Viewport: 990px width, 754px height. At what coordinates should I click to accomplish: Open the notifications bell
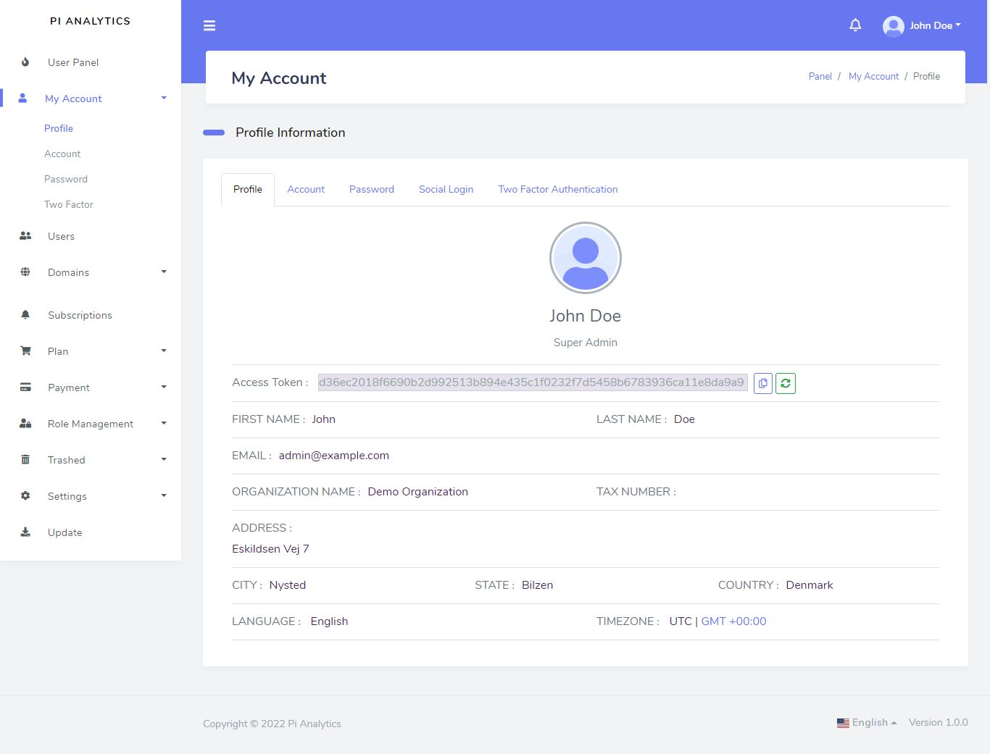click(x=855, y=25)
